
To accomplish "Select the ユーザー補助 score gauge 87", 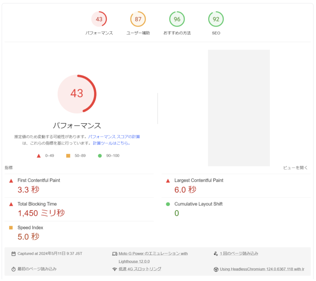I will pyautogui.click(x=138, y=19).
